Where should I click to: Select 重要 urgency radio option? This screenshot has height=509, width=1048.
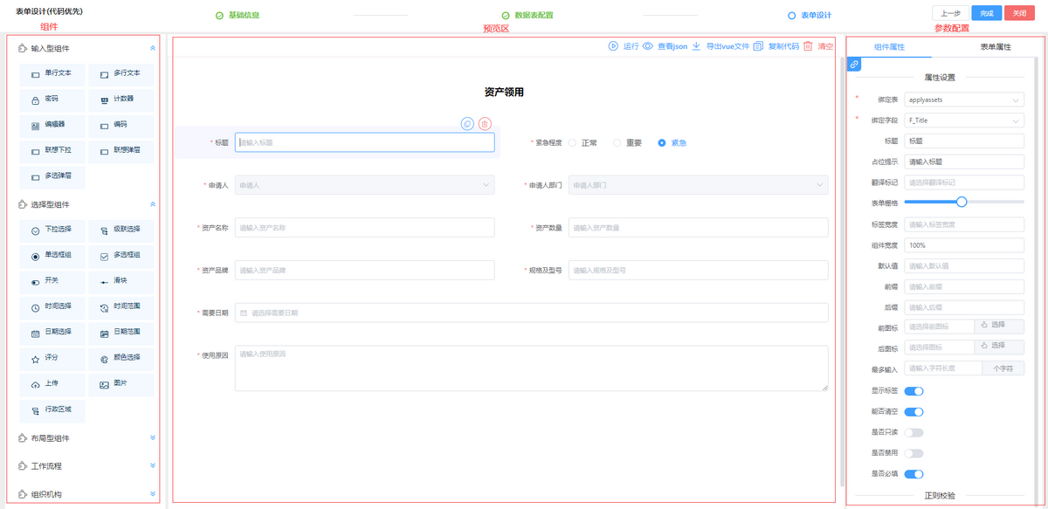pos(627,142)
